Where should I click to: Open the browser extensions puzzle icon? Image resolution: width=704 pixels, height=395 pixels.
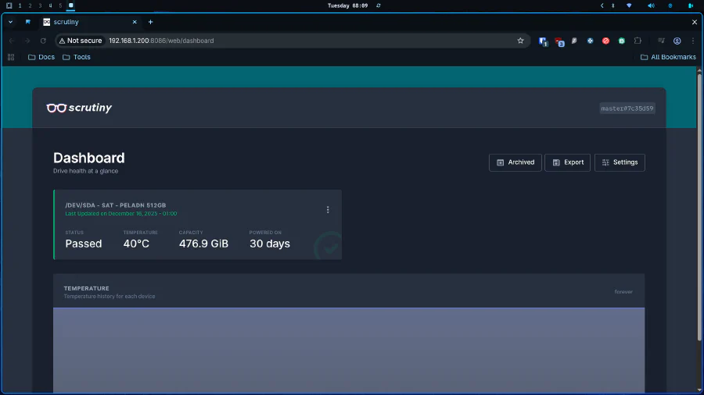pyautogui.click(x=638, y=41)
